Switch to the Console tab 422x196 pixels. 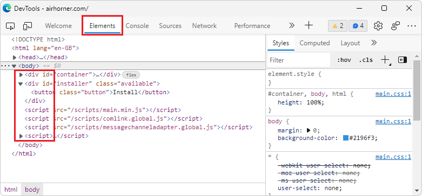137,26
